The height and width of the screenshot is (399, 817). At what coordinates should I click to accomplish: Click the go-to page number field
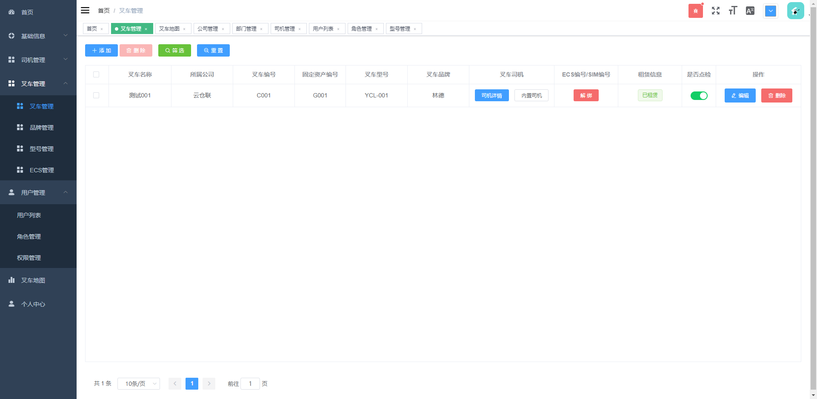(250, 384)
